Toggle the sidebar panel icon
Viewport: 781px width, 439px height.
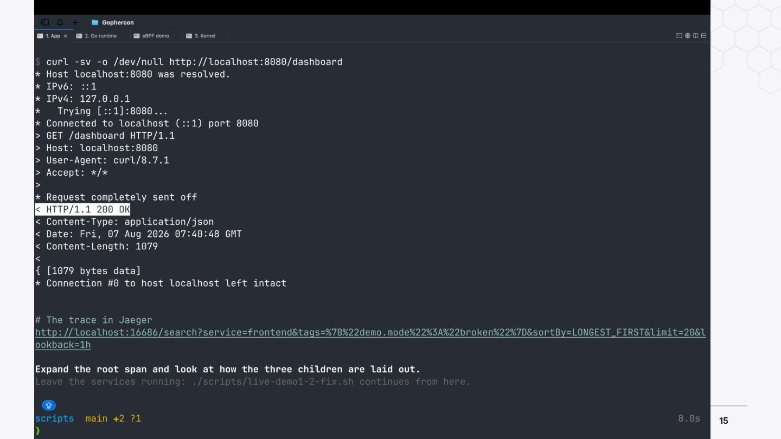point(45,22)
